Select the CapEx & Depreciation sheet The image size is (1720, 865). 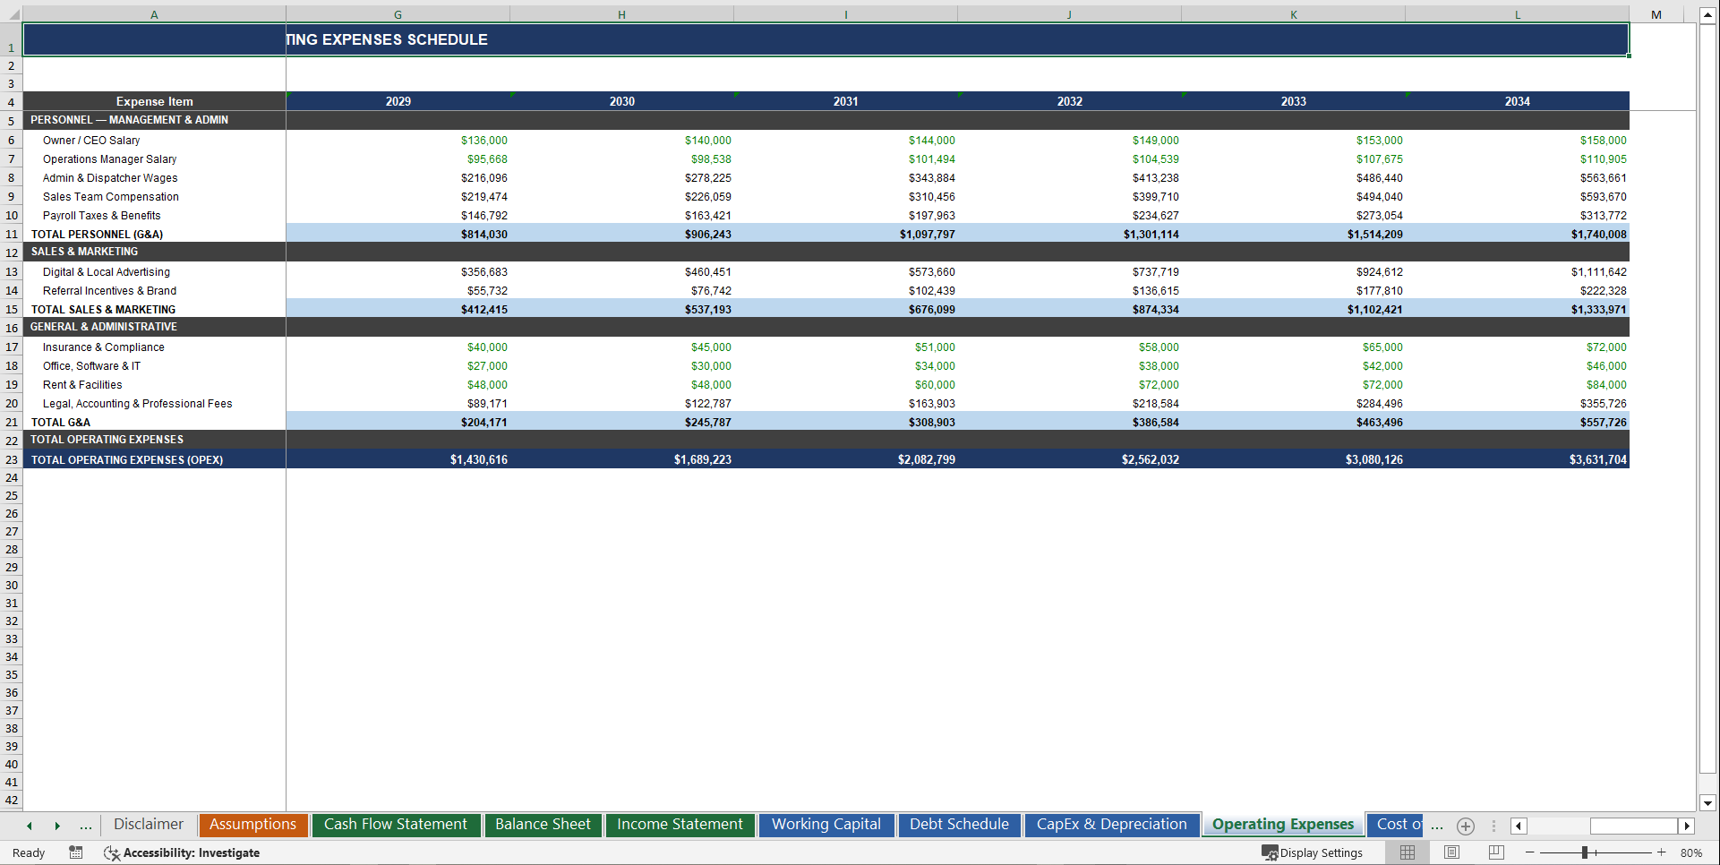click(x=1111, y=825)
